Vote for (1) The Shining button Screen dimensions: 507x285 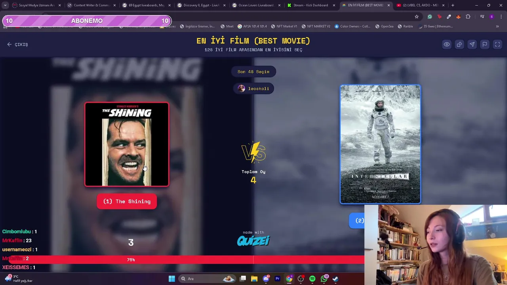(127, 201)
